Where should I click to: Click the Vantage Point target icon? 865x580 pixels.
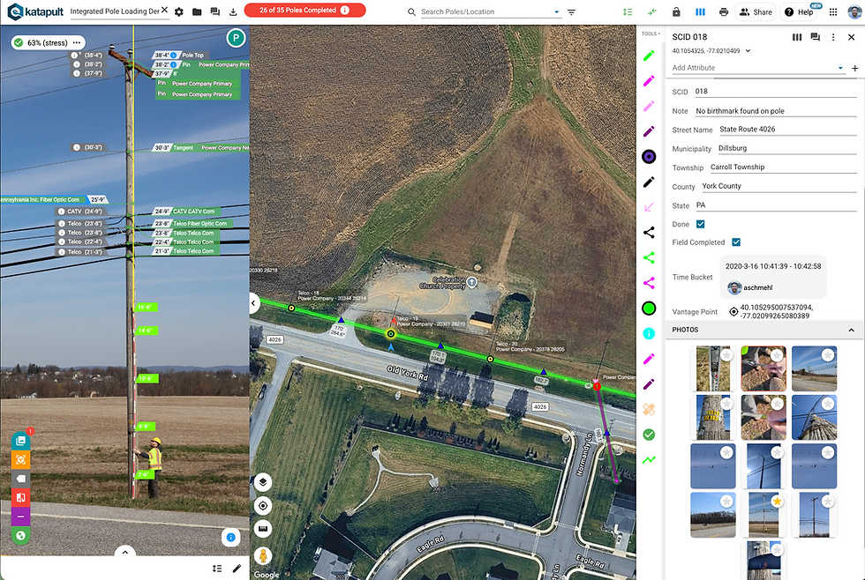click(x=733, y=312)
